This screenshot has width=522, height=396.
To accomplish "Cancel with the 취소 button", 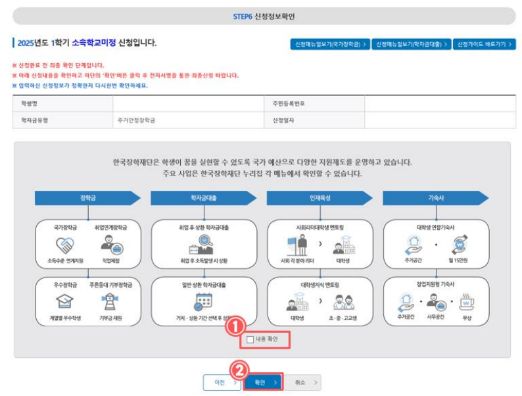I will point(302,382).
